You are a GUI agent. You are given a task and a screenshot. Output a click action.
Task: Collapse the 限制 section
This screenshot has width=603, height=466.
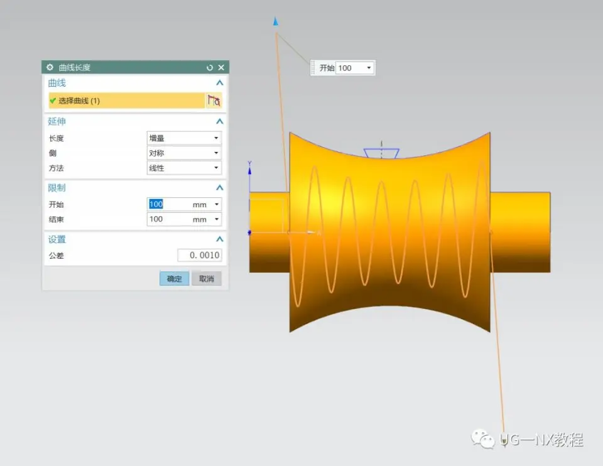click(220, 188)
